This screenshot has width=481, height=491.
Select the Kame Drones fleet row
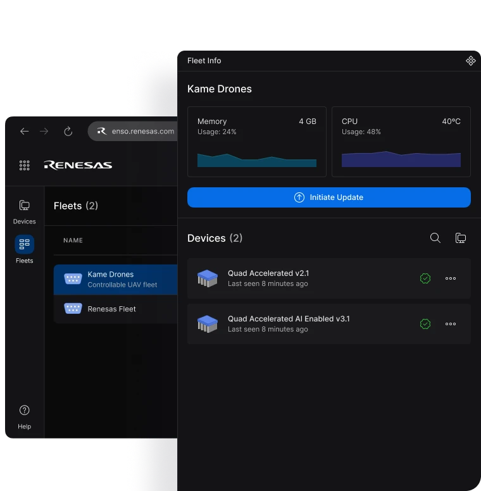point(115,279)
